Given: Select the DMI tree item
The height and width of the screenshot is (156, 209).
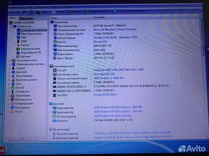Looking at the screenshot, I should pyautogui.click(x=21, y=38).
